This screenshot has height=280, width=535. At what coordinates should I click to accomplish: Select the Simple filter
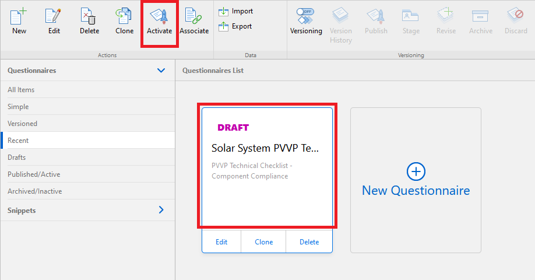coord(87,107)
